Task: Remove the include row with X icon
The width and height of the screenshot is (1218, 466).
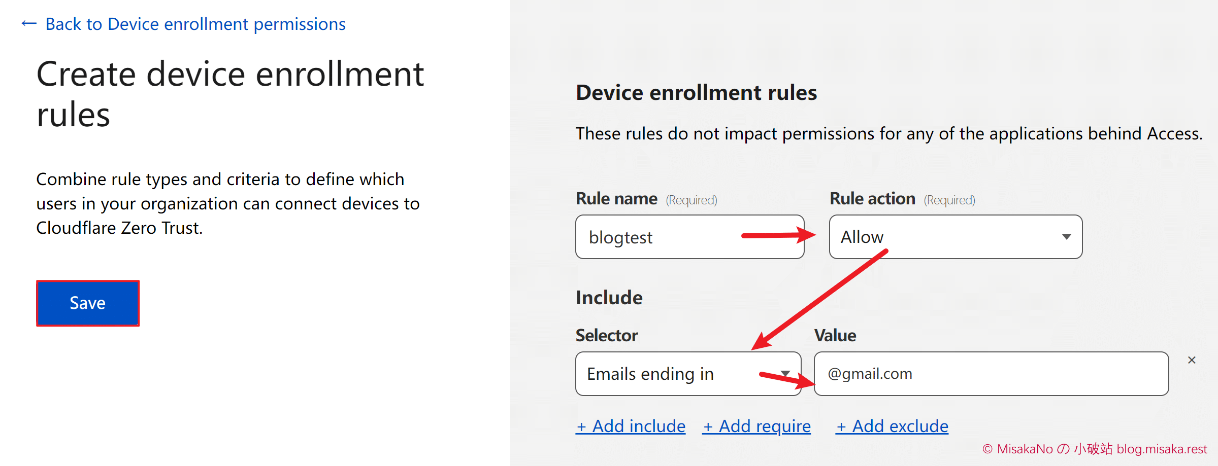Action: point(1192,360)
